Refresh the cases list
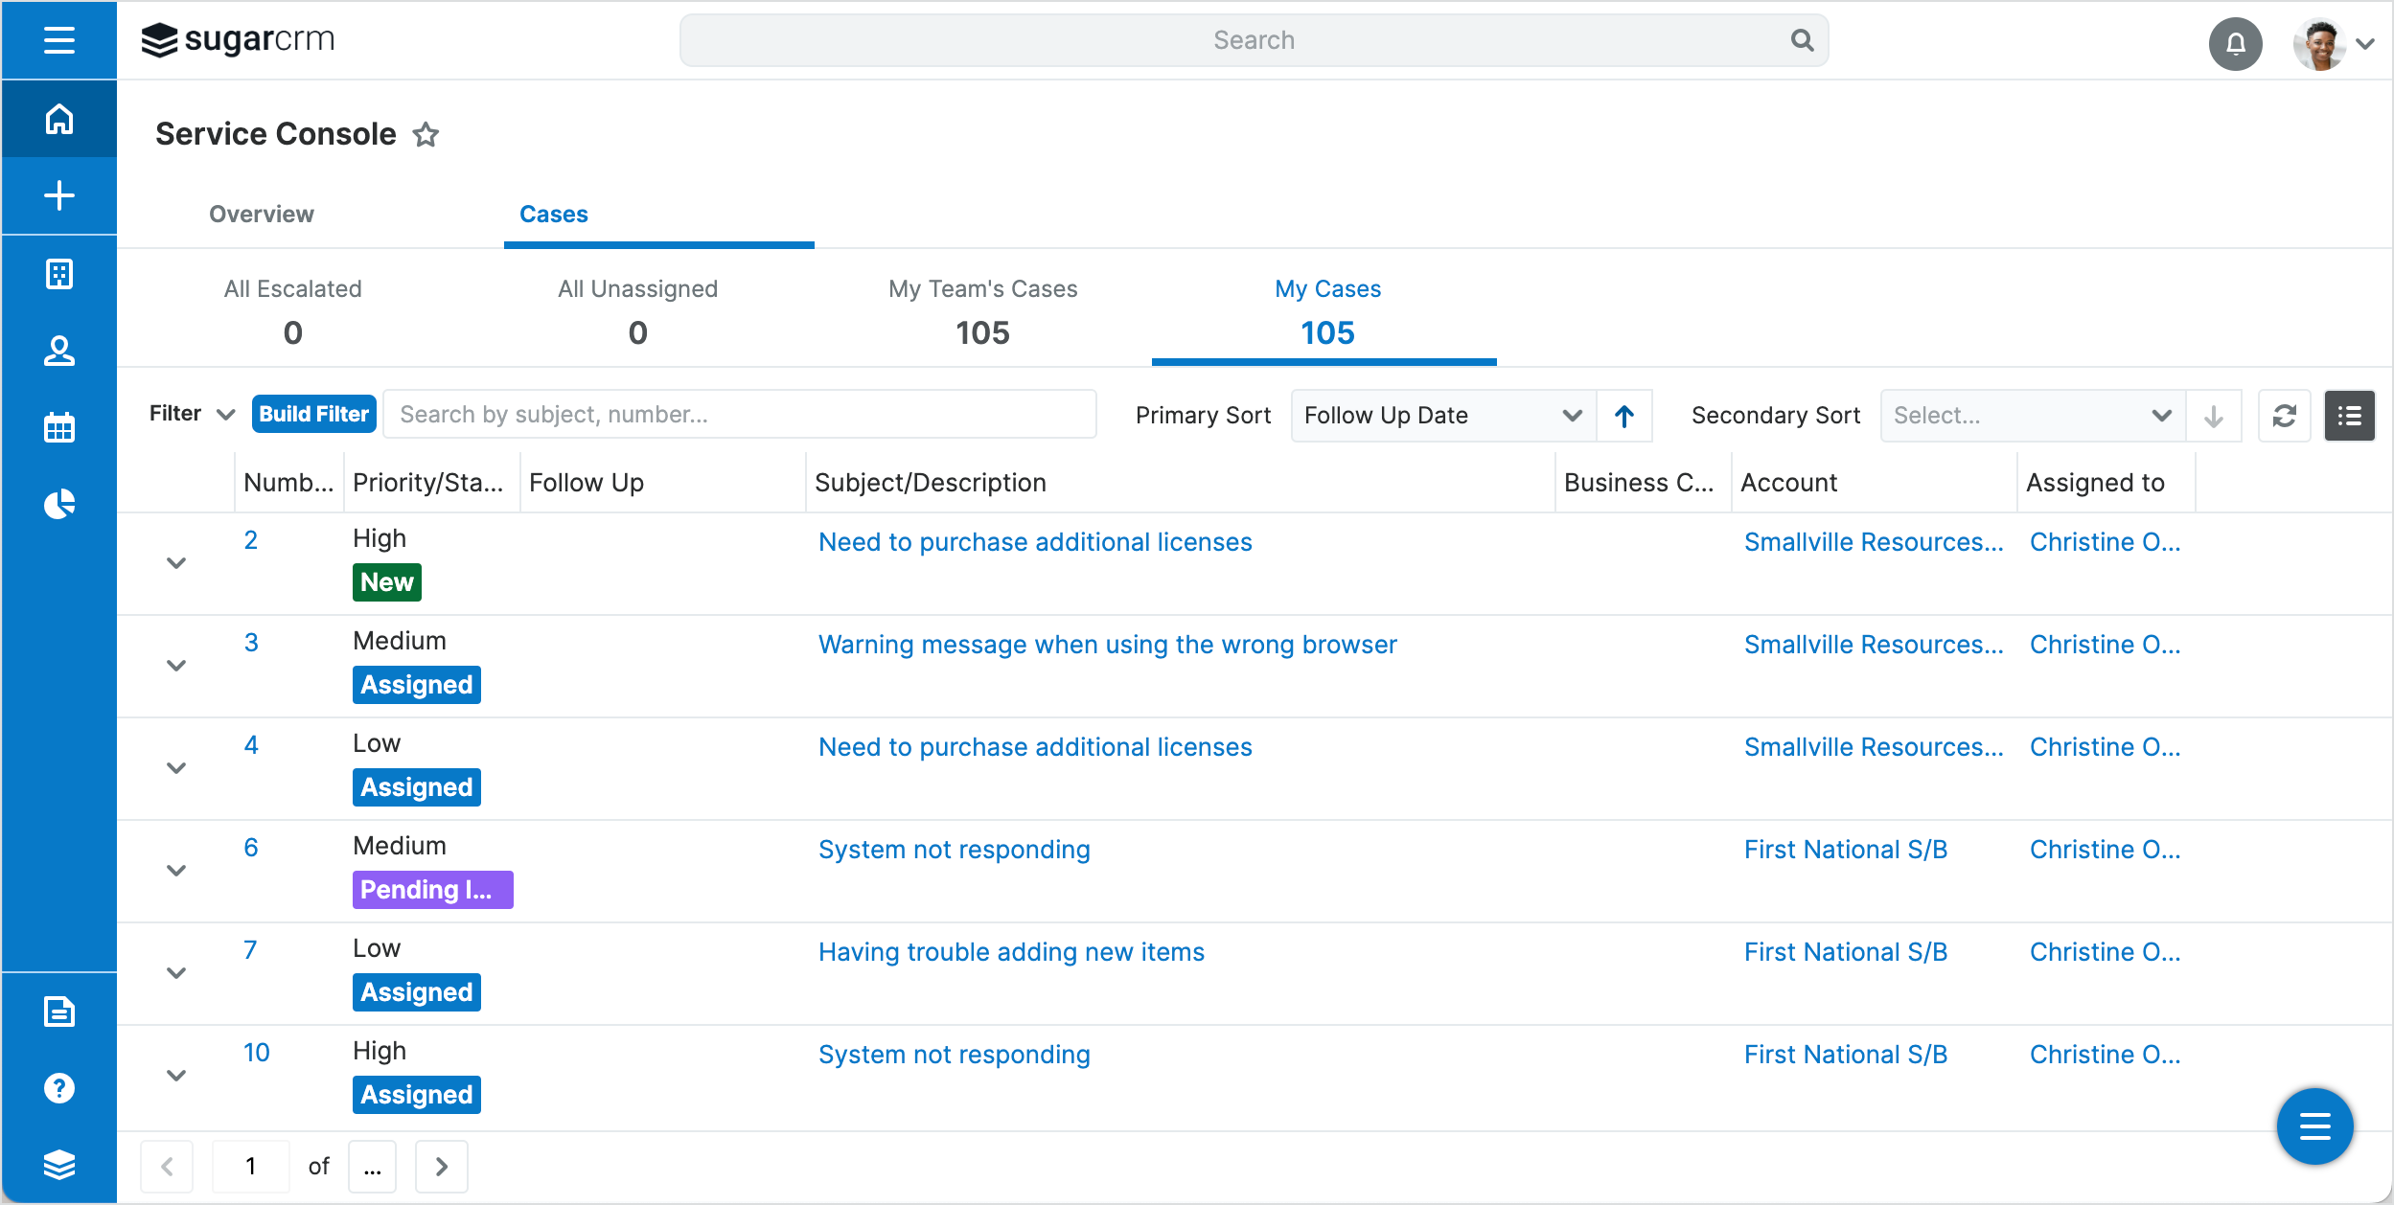2394x1205 pixels. [x=2284, y=416]
